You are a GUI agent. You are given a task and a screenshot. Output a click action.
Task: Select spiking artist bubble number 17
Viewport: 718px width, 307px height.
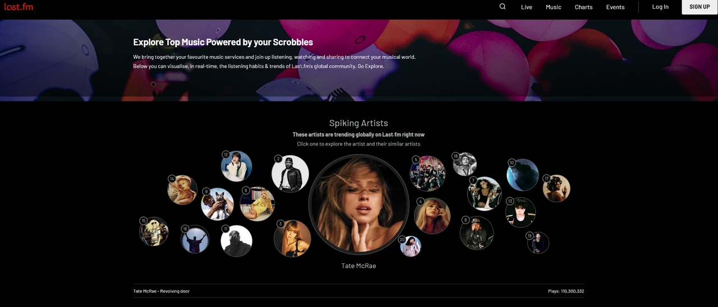tap(556, 188)
